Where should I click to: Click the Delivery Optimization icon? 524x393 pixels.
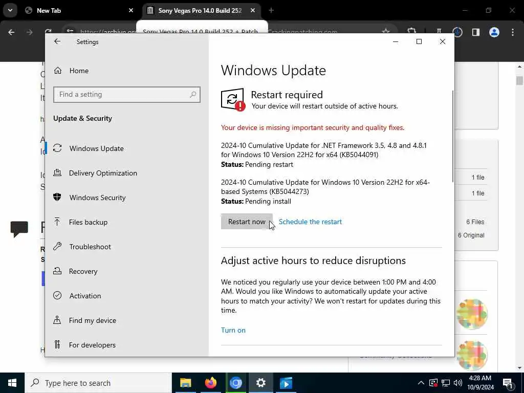[57, 172]
